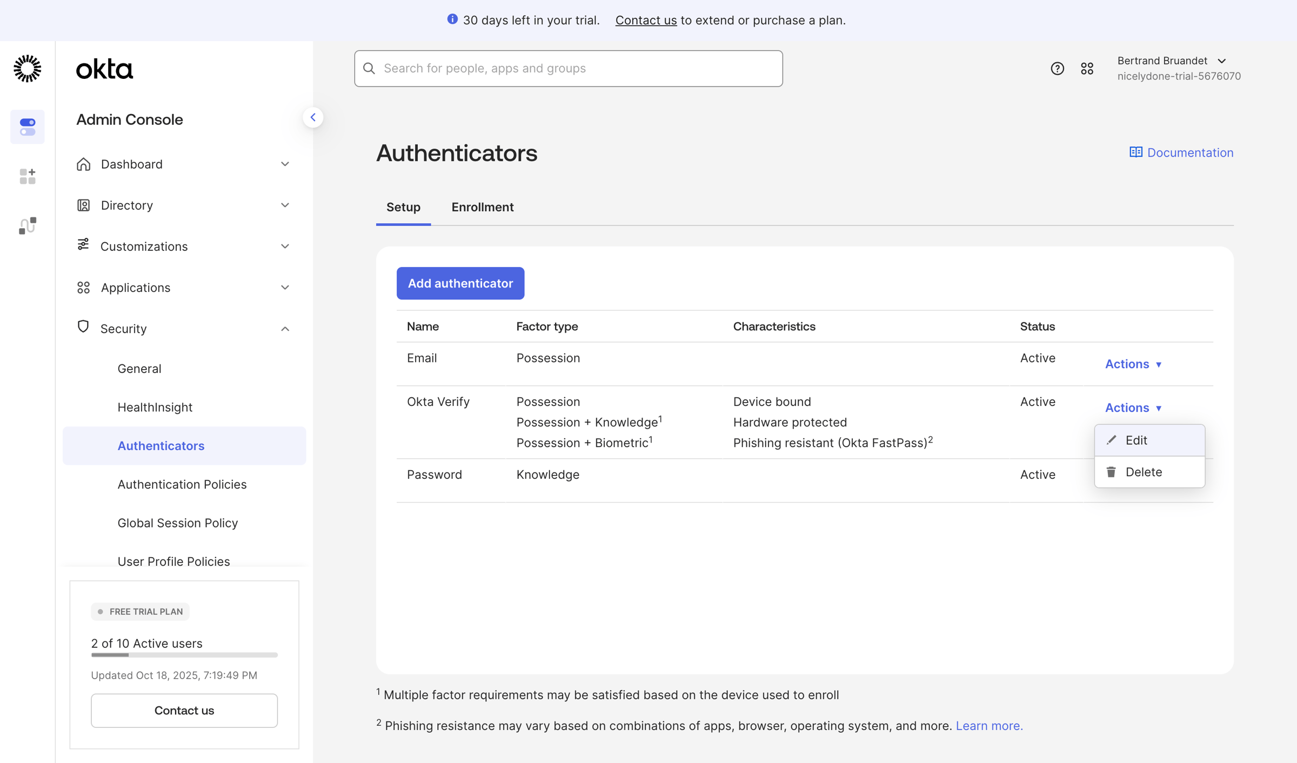Click the Status column header

[1038, 326]
